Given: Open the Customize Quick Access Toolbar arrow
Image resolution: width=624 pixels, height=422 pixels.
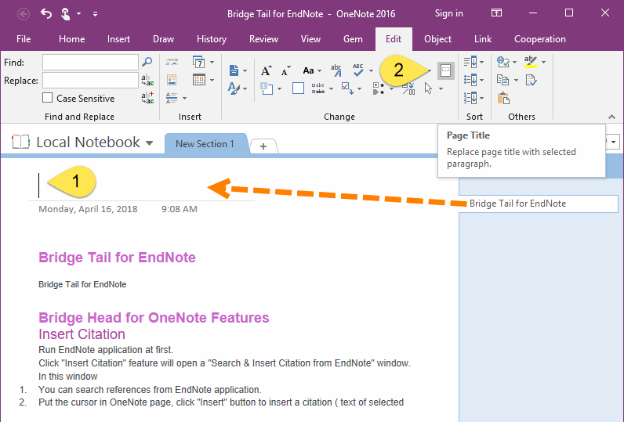Looking at the screenshot, I should [95, 14].
